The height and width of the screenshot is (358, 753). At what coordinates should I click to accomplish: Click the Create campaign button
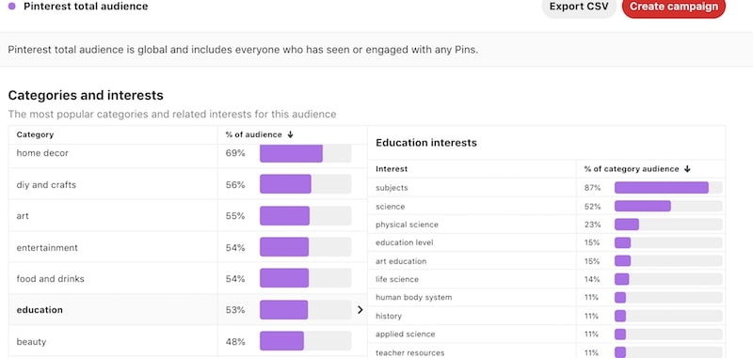[x=674, y=7]
